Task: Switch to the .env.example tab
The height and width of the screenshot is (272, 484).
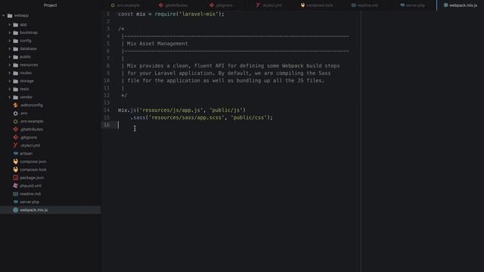Action: [126, 5]
